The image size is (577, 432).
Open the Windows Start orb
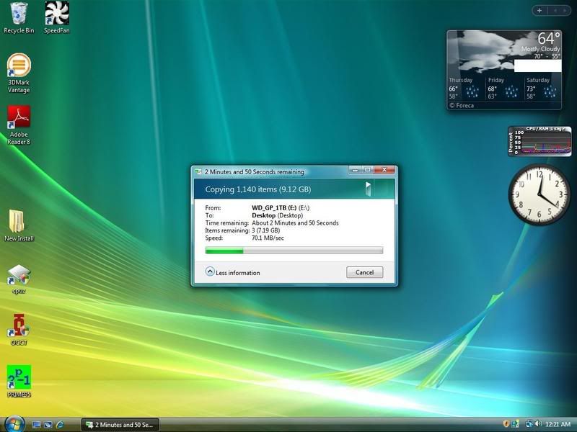tap(14, 424)
